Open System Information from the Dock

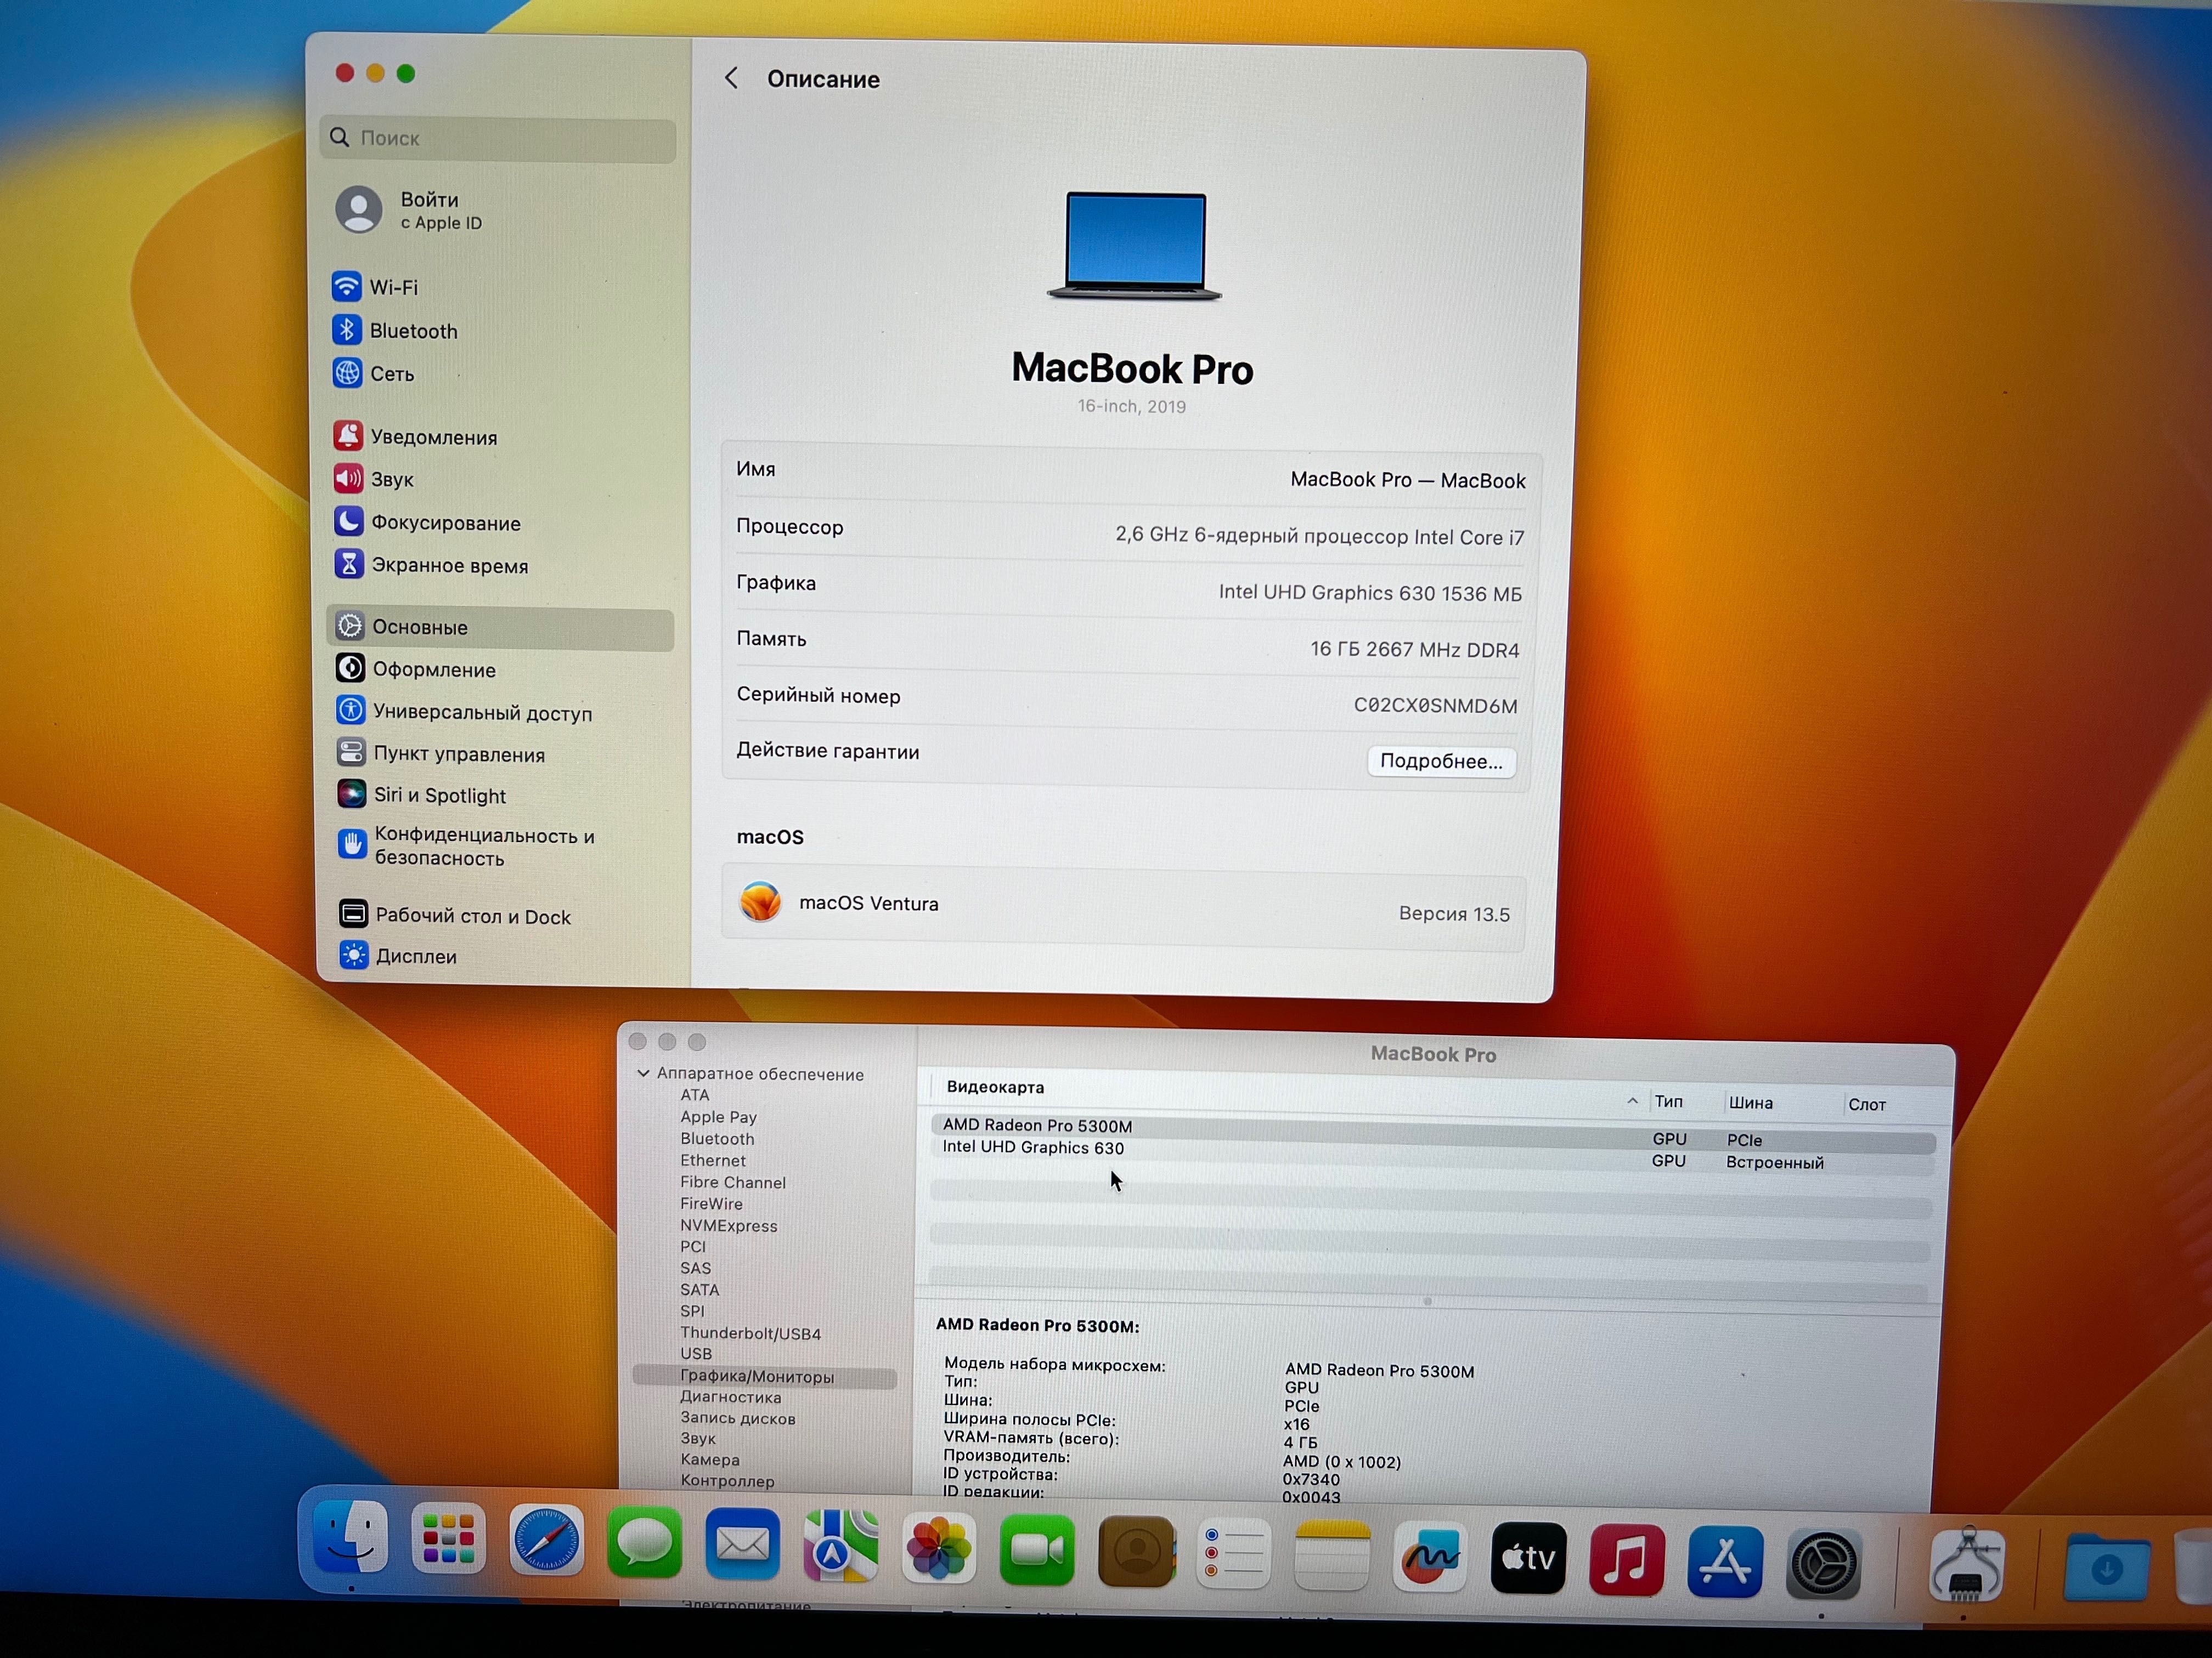1966,1565
